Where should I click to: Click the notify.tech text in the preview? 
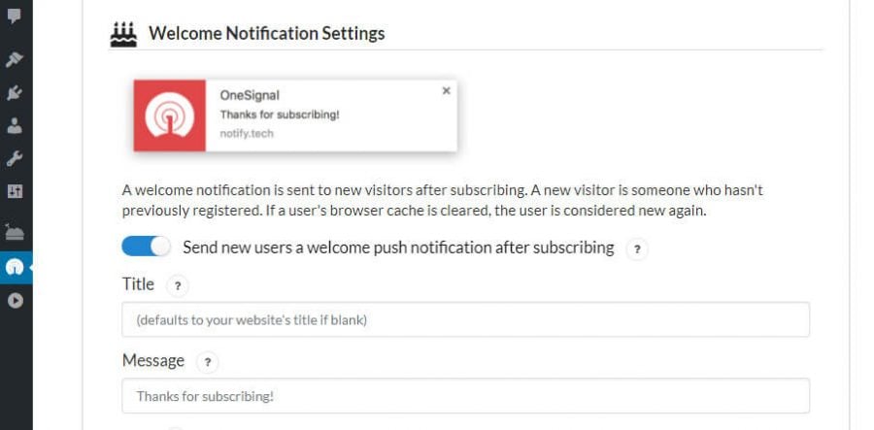coord(247,134)
